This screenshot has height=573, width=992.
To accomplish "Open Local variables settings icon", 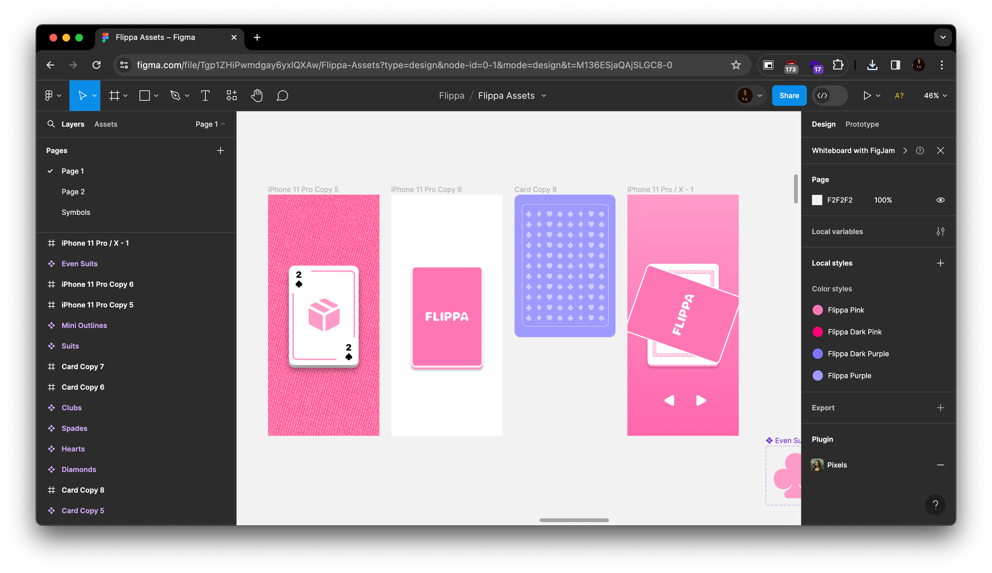I will [x=940, y=232].
